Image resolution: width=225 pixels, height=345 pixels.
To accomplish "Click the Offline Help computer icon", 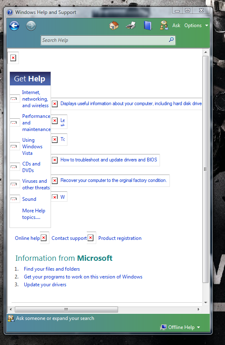I will 163,327.
